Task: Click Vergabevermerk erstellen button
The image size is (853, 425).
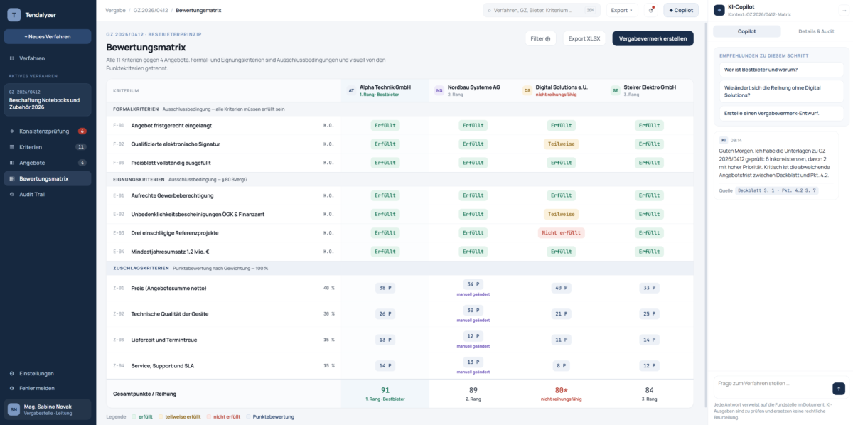Action: pos(653,38)
